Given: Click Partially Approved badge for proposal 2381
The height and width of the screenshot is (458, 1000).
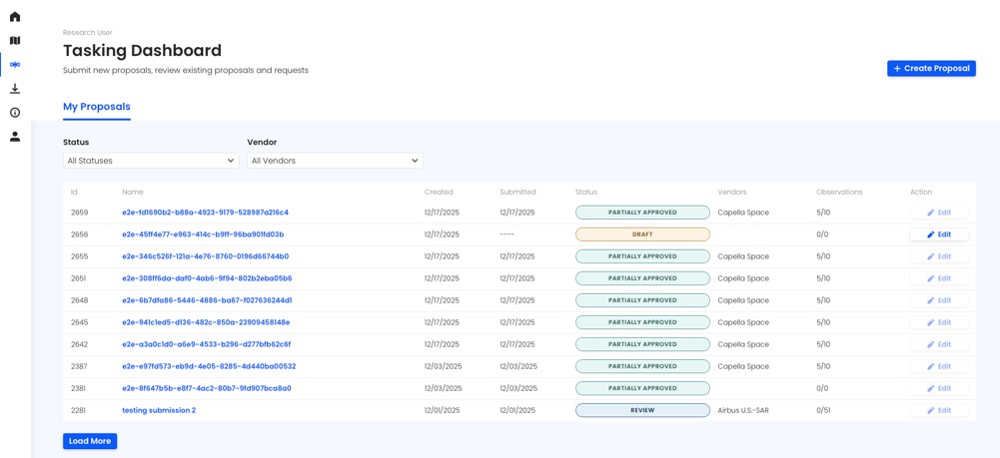Looking at the screenshot, I should pos(642,388).
